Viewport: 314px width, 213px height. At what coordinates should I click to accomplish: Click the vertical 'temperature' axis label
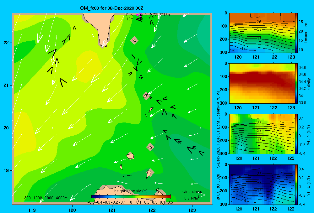[306, 33]
